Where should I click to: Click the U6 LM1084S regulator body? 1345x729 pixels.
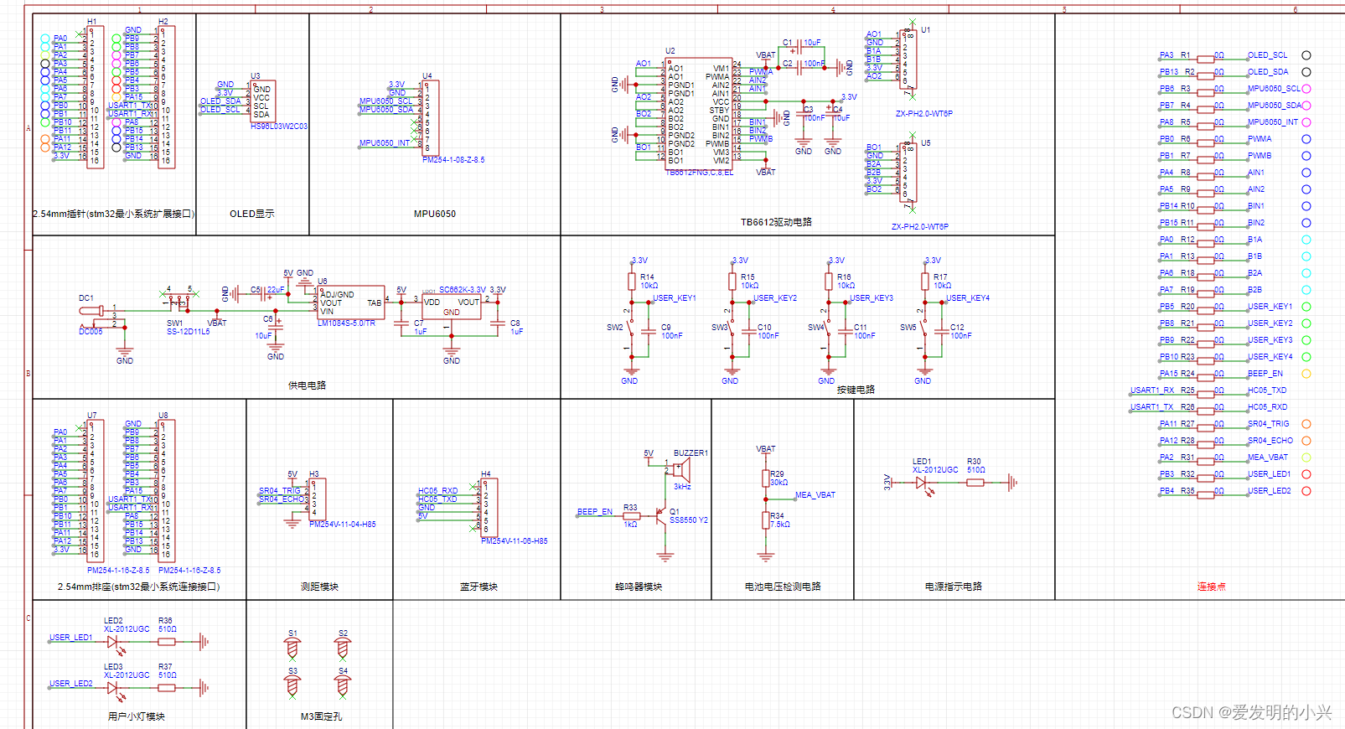click(351, 302)
